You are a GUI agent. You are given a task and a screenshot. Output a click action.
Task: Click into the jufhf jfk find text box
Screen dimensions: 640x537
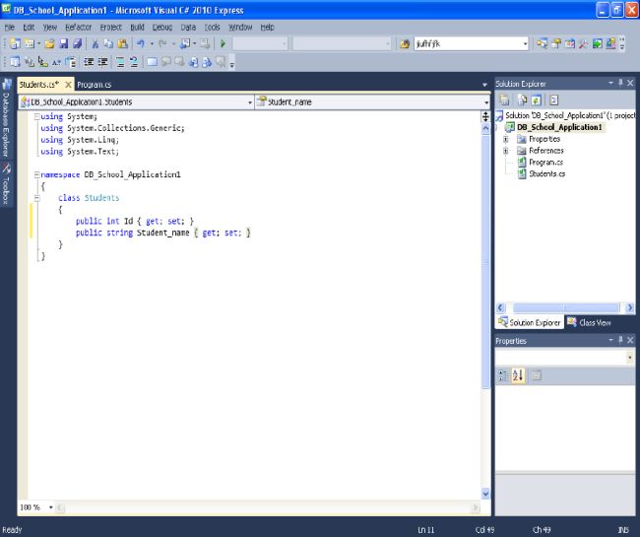tap(468, 43)
